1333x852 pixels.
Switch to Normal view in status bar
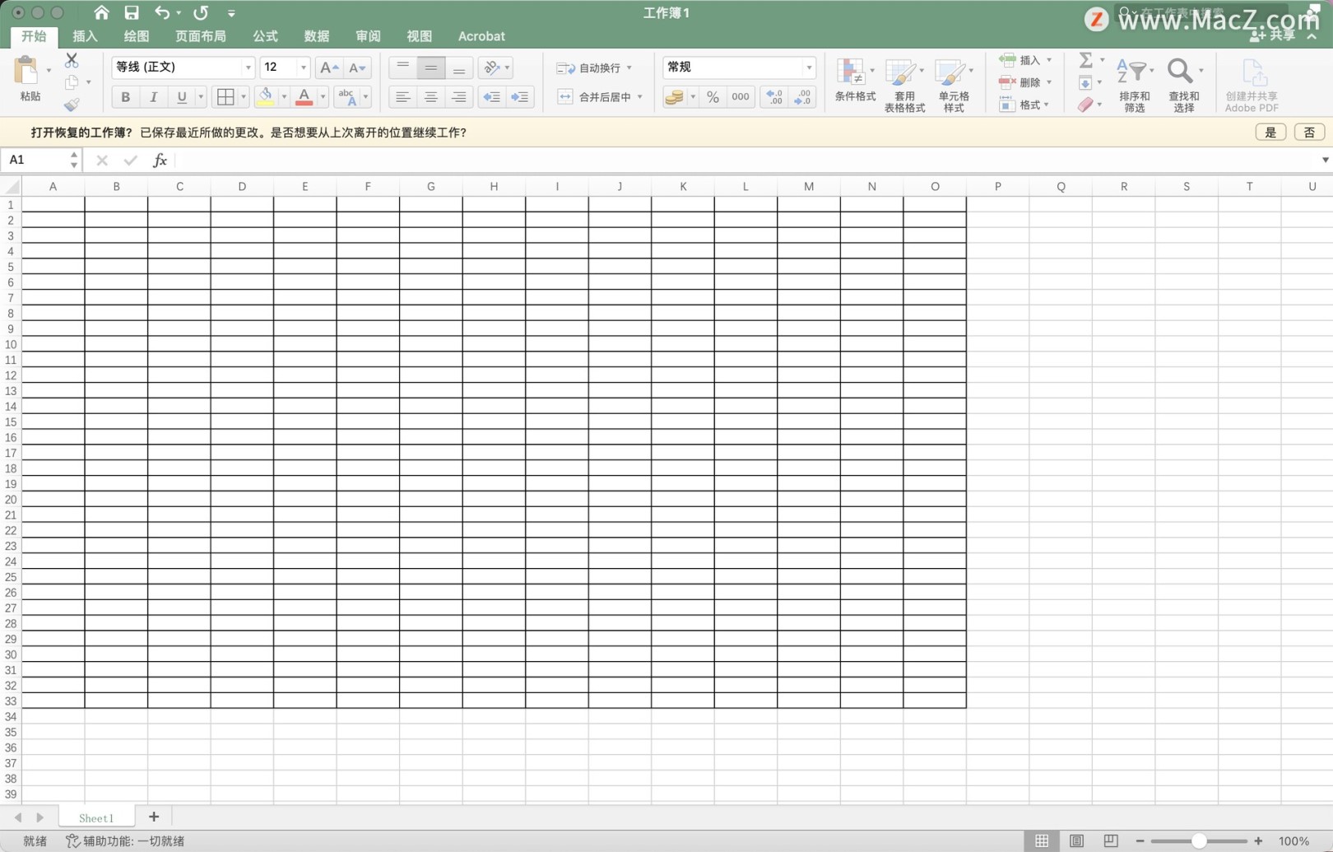(1042, 840)
